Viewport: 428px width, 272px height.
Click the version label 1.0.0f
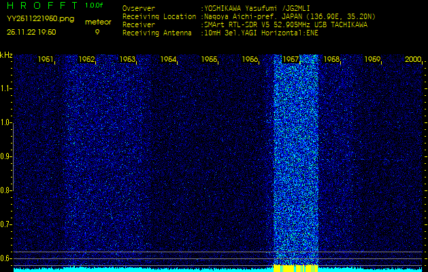click(94, 5)
